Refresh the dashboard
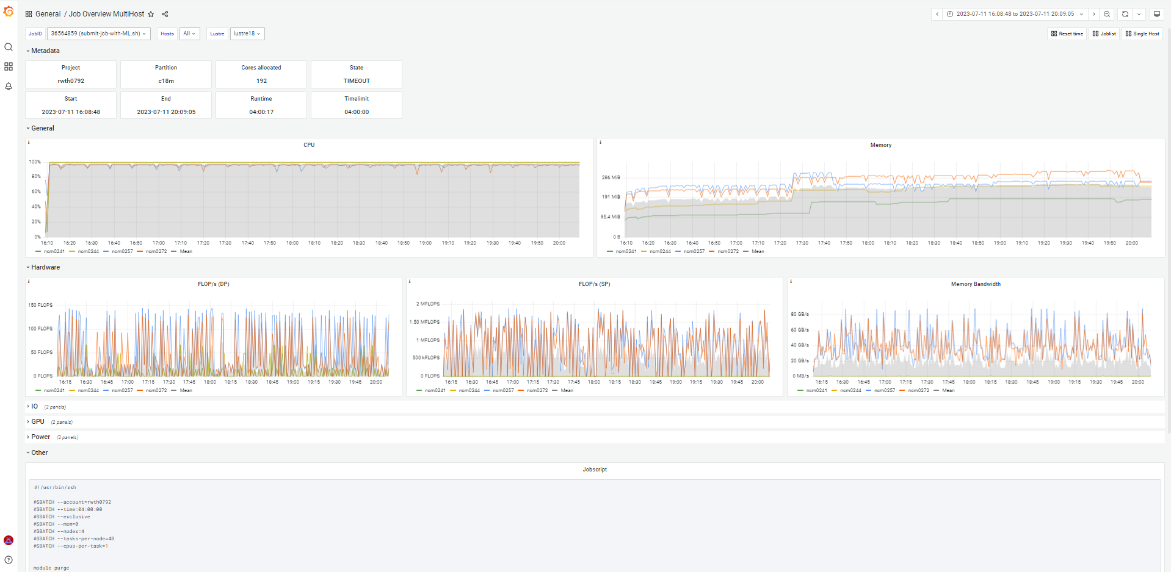This screenshot has height=572, width=1171. (x=1125, y=14)
